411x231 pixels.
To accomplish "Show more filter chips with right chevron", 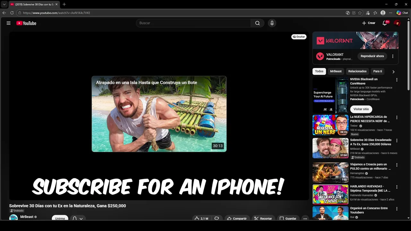I will 393,72.
